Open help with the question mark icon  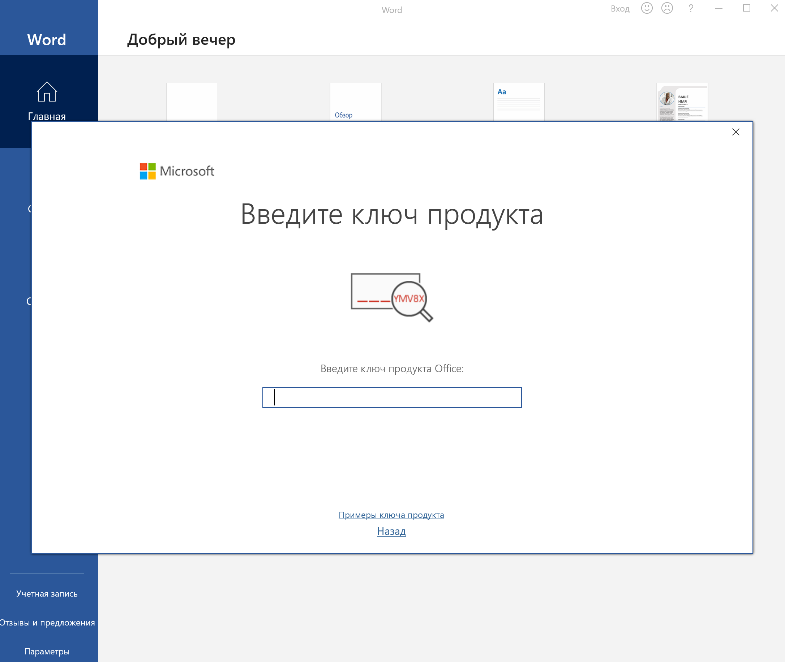(x=690, y=8)
